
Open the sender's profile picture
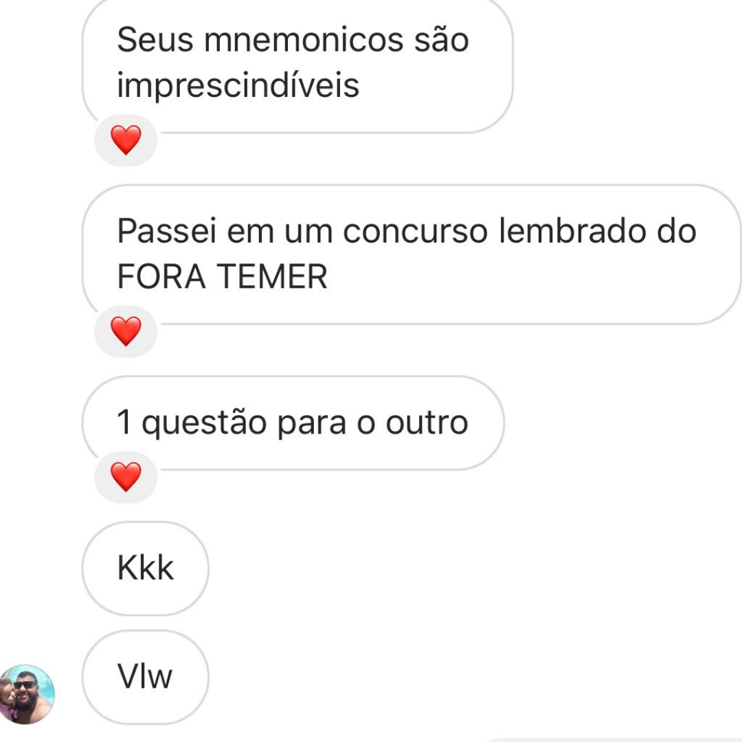27,694
